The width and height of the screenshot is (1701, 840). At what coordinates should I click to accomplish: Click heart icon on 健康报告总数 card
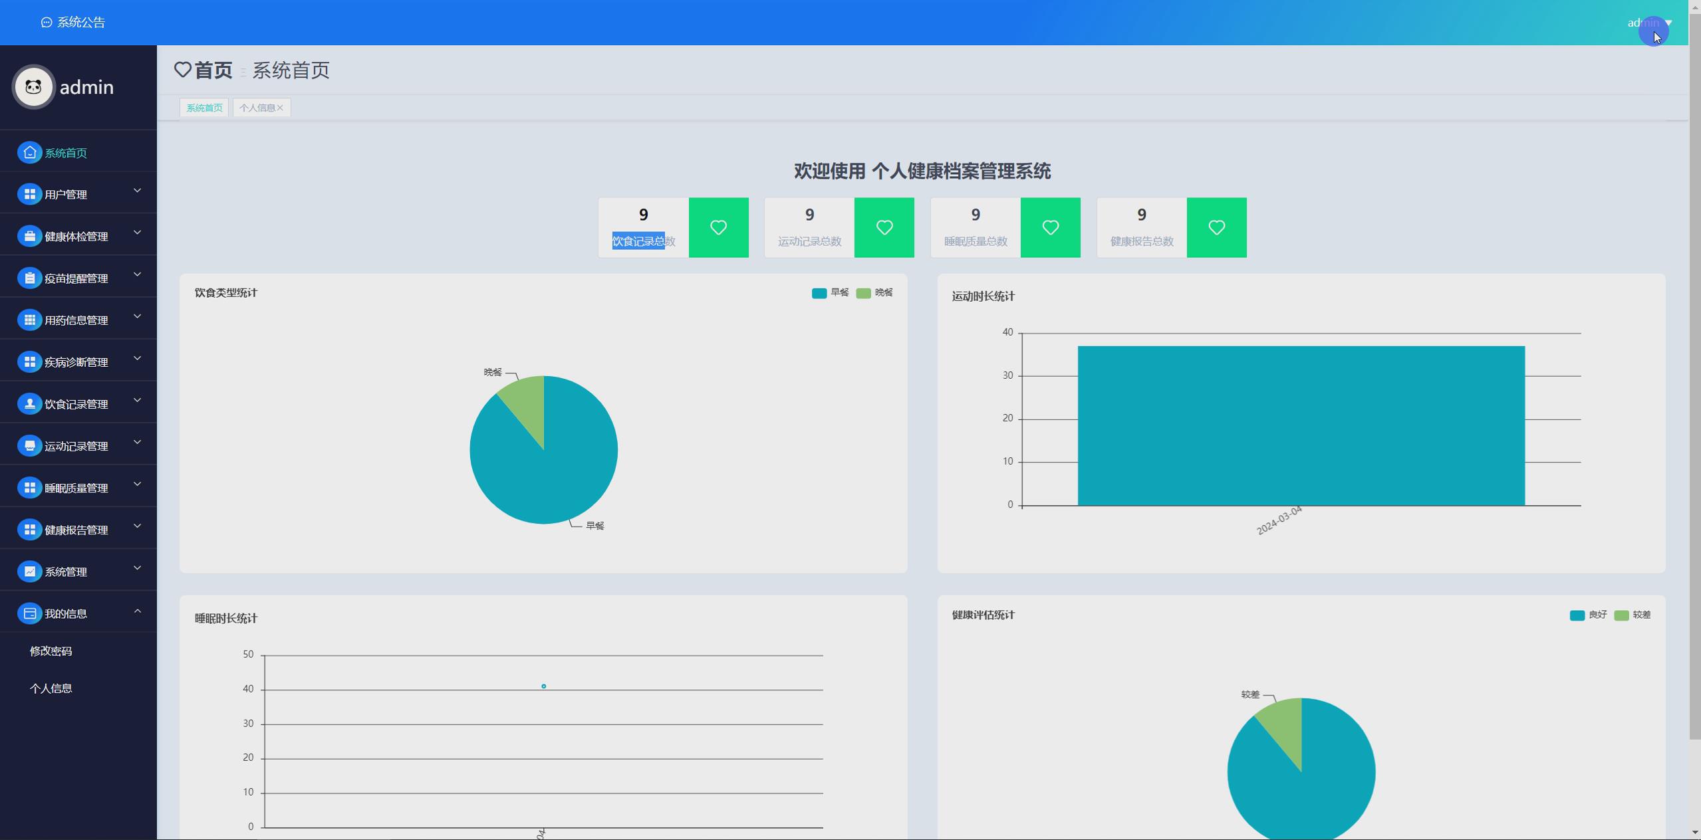coord(1216,227)
